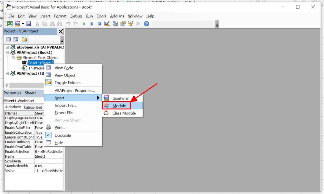Open the File menu
Image resolution: width=324 pixels, height=194 pixels.
(11, 16)
